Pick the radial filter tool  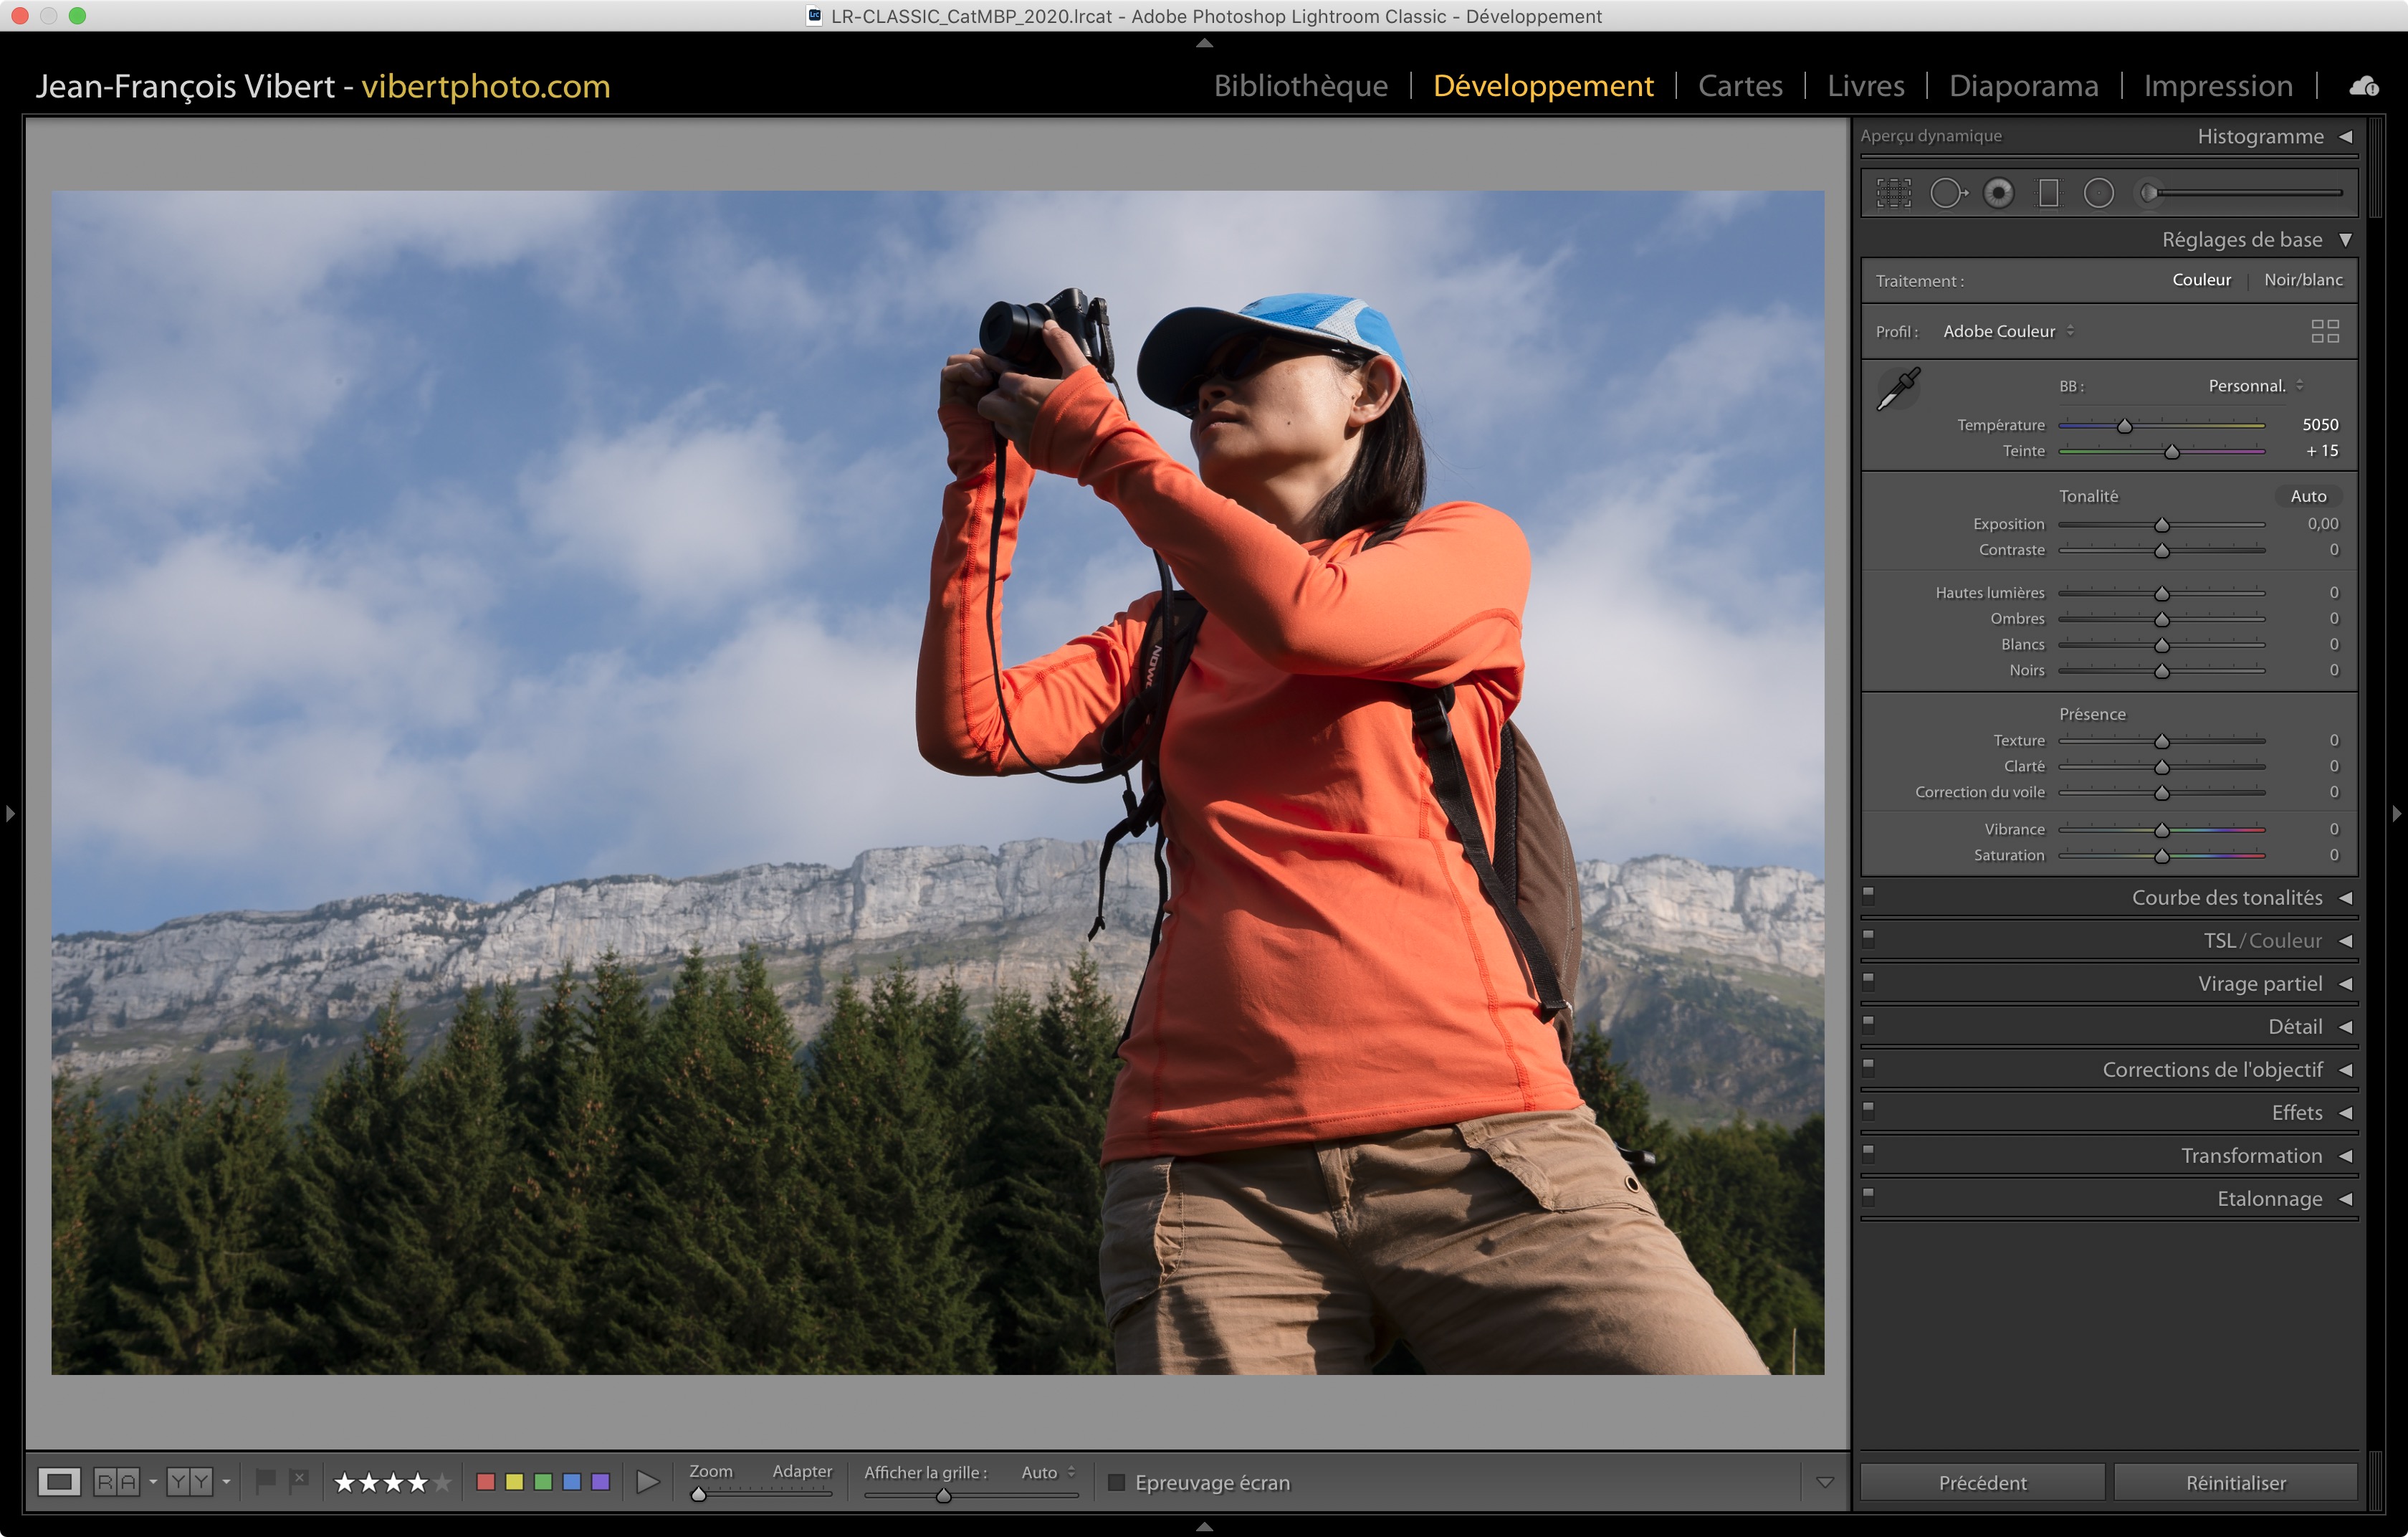point(2098,193)
